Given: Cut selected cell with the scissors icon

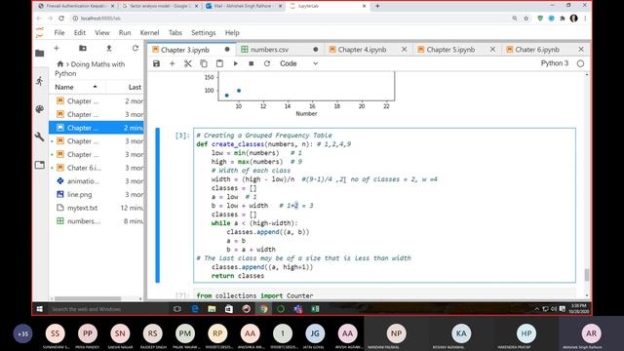Looking at the screenshot, I should [x=188, y=63].
